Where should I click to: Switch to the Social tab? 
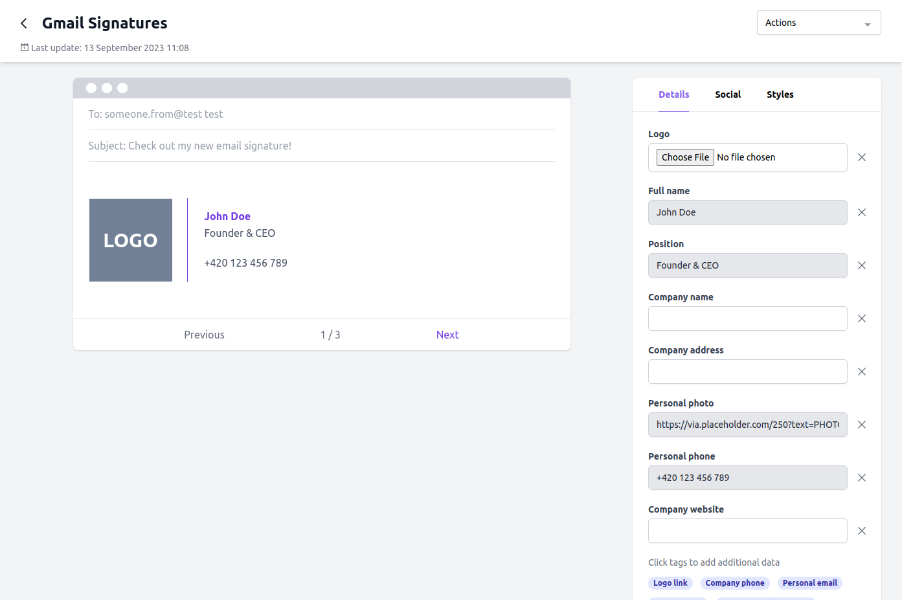(728, 94)
